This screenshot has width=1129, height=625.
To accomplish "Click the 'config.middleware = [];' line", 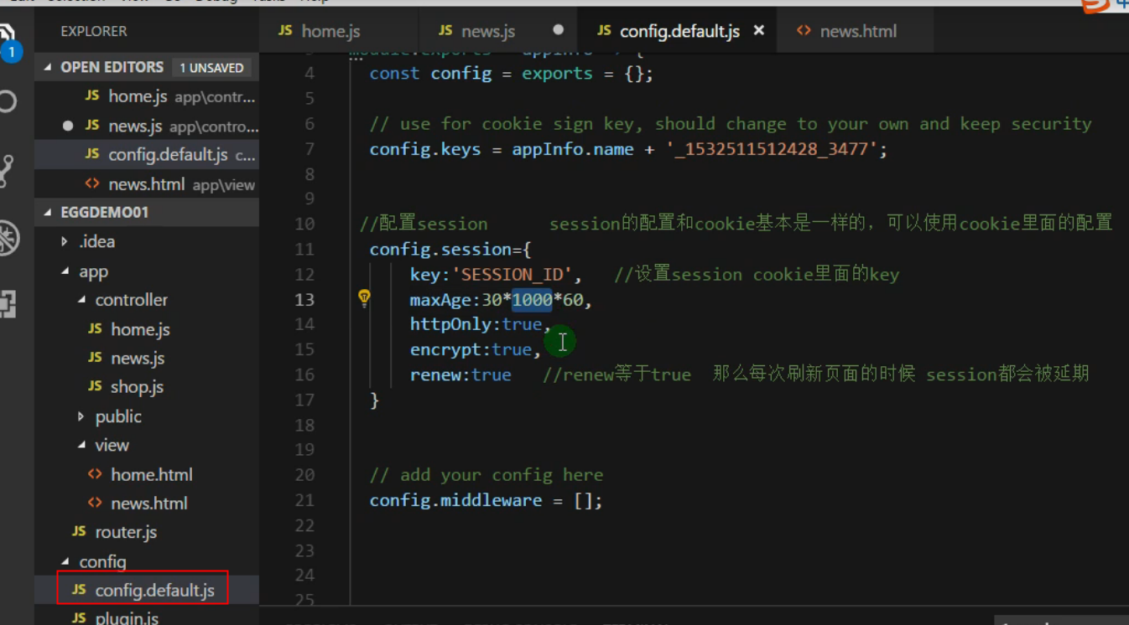I will click(x=486, y=500).
